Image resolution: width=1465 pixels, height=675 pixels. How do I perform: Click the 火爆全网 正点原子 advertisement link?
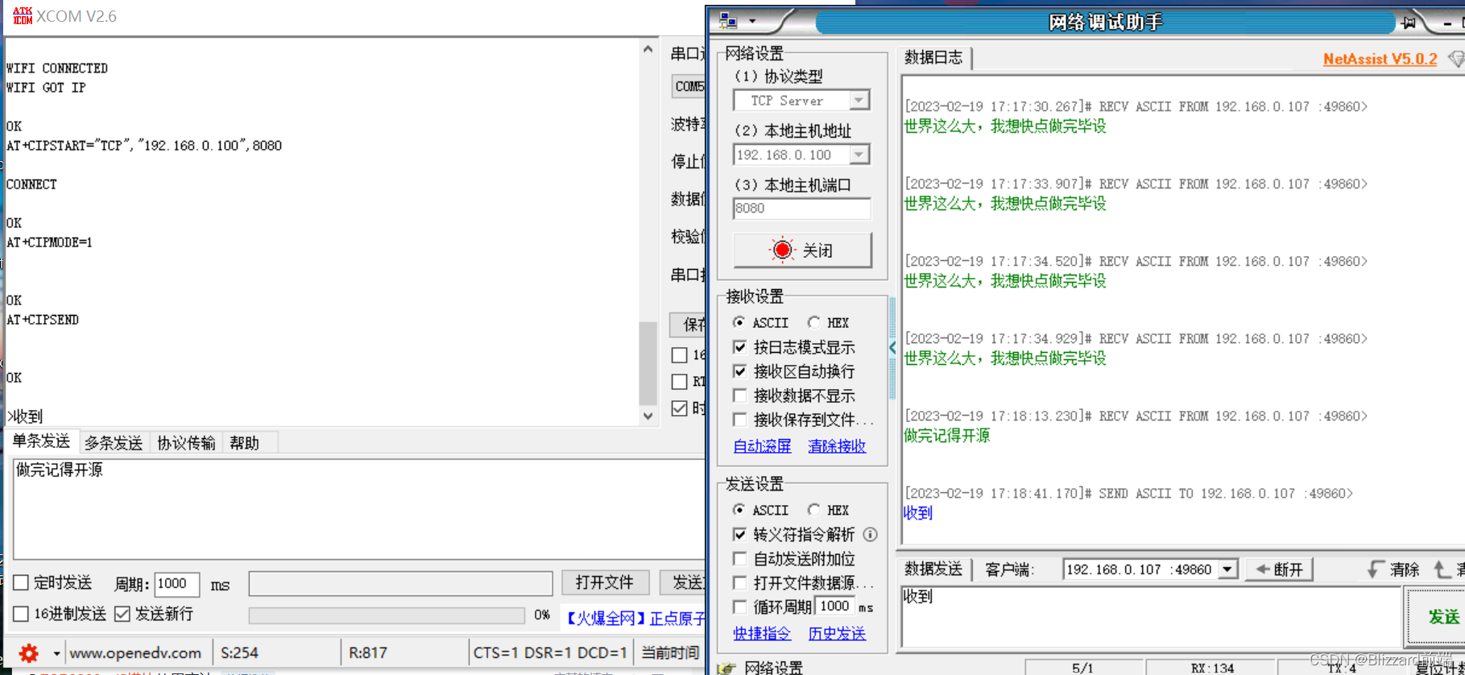[634, 619]
